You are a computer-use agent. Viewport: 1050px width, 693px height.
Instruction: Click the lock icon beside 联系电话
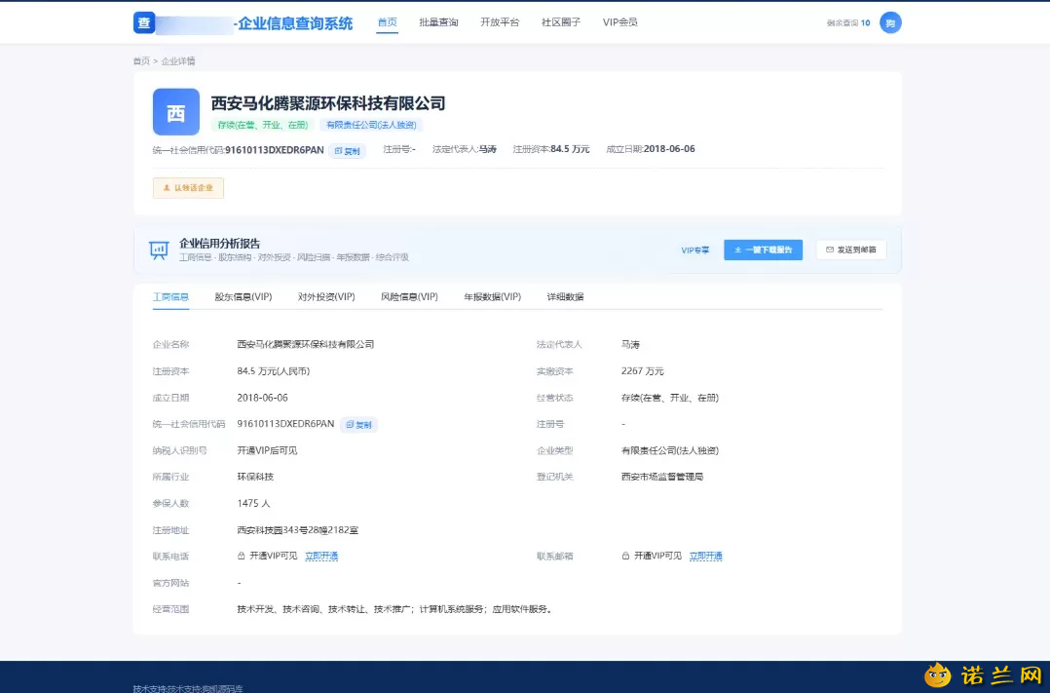pos(242,557)
